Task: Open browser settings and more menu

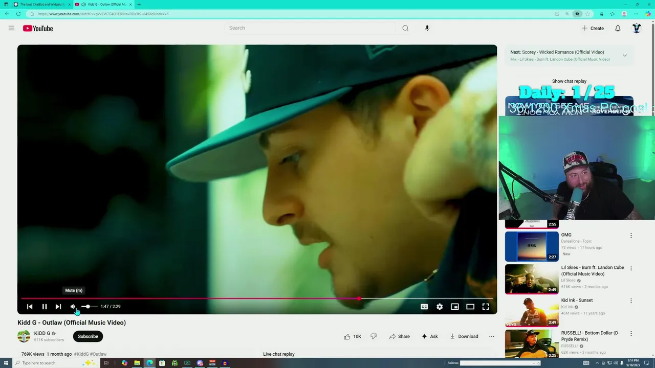Action: coord(636,14)
